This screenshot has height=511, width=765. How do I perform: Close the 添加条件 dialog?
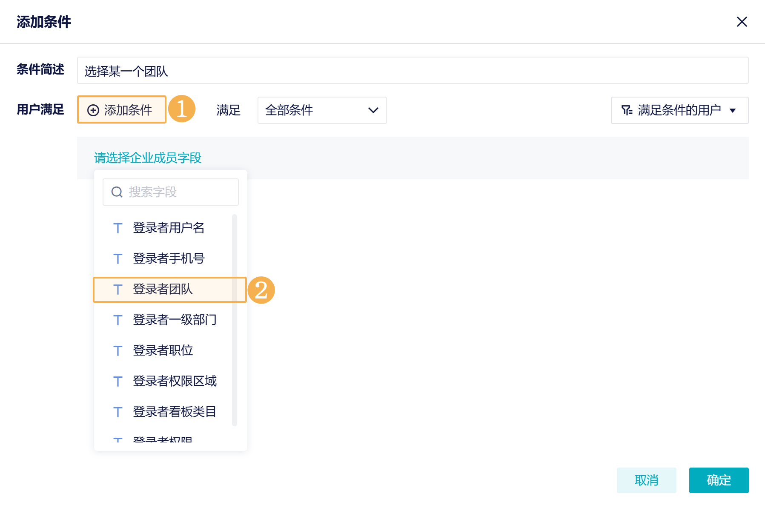742,22
